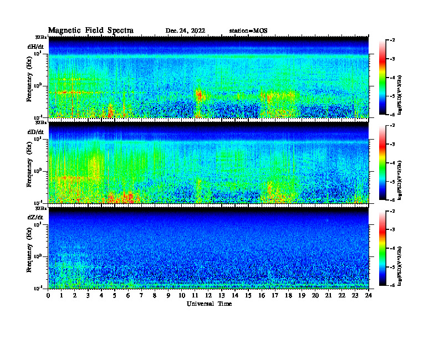
Task: Click hour tick label 3 on the time axis
Action: 88,296
